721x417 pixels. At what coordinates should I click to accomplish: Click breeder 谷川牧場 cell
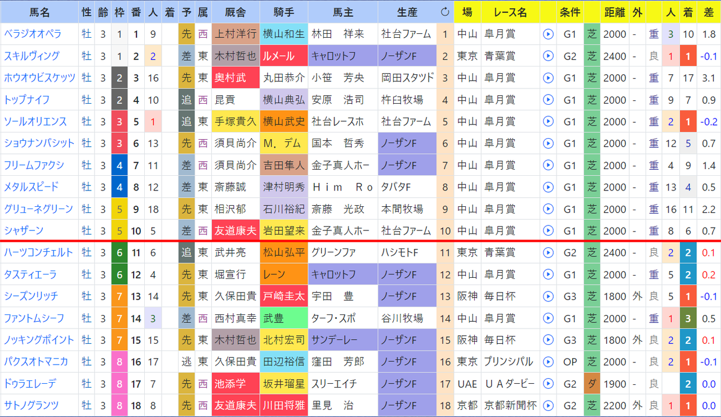407,318
